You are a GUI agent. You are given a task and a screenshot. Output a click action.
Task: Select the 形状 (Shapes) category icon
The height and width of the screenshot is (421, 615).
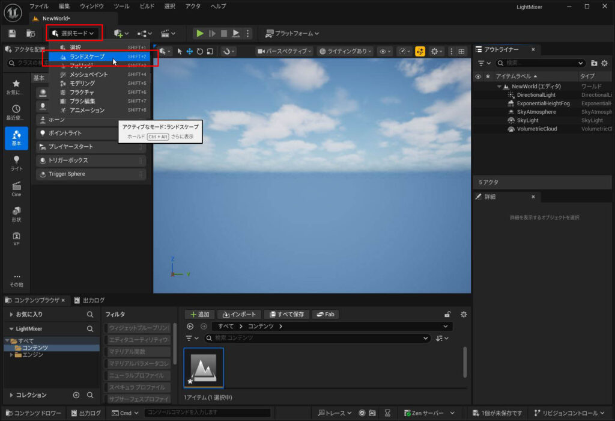click(16, 214)
